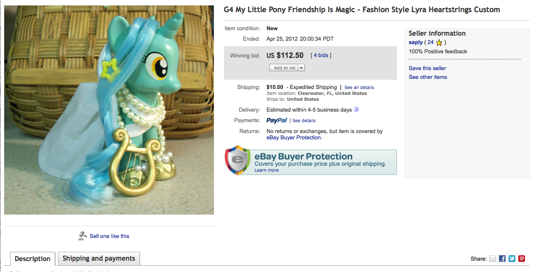The height and width of the screenshot is (272, 533).
Task: Click the PayPal logo
Action: click(277, 120)
